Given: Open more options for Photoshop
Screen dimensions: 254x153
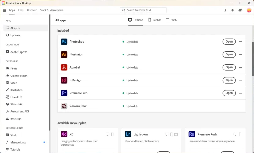Looking at the screenshot, I should pyautogui.click(x=241, y=42).
